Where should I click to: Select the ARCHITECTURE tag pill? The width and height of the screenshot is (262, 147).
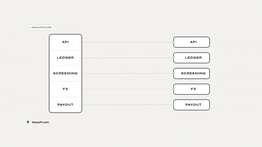(40, 28)
